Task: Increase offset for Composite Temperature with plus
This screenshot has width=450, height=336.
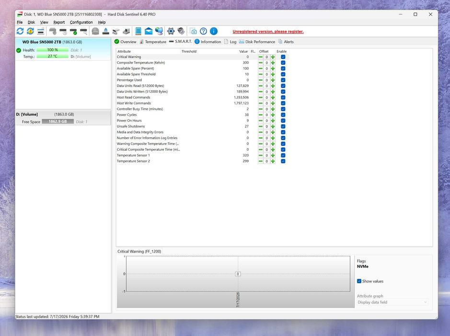Action: coord(273,63)
